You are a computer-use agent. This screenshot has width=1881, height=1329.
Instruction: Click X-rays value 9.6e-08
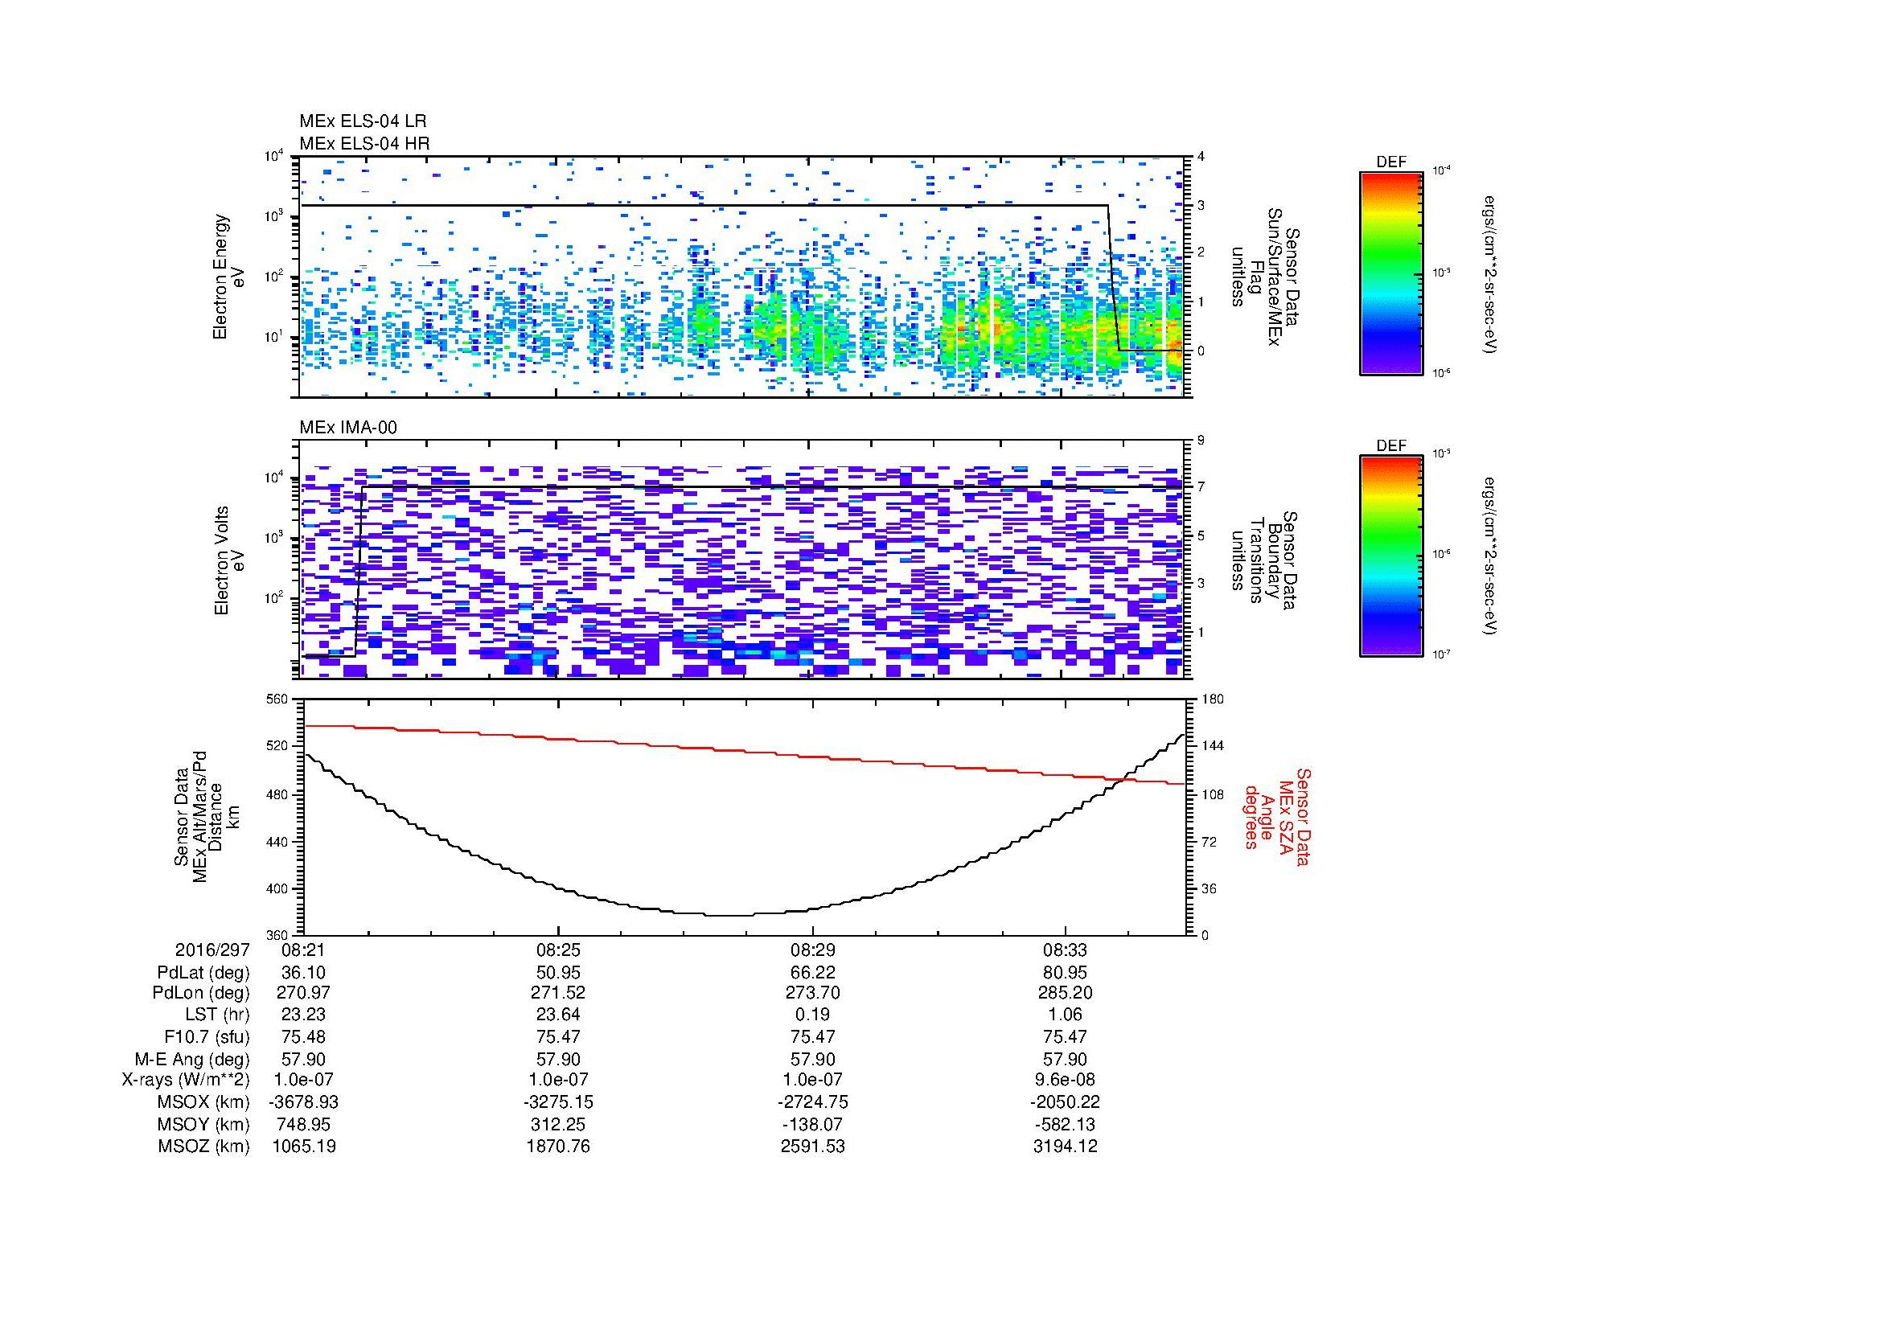click(x=1065, y=1080)
